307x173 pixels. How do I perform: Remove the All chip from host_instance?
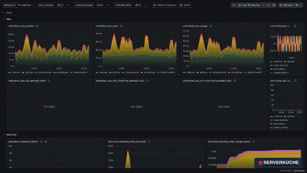(x=62, y=5)
